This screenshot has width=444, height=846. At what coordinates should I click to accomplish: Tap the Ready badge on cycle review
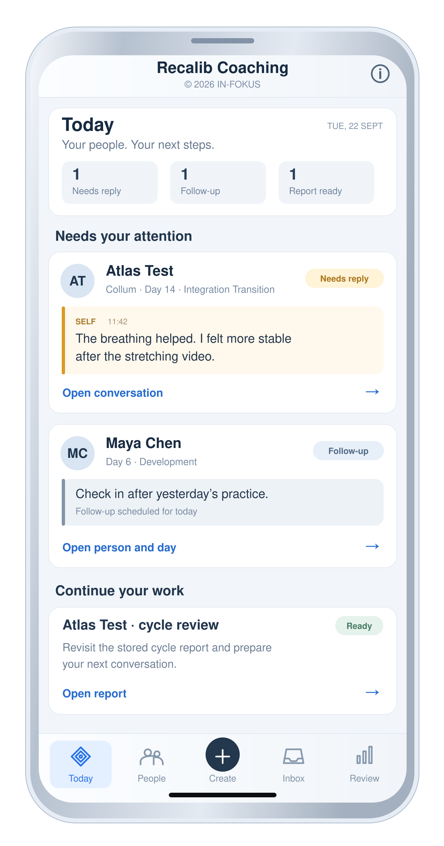359,626
